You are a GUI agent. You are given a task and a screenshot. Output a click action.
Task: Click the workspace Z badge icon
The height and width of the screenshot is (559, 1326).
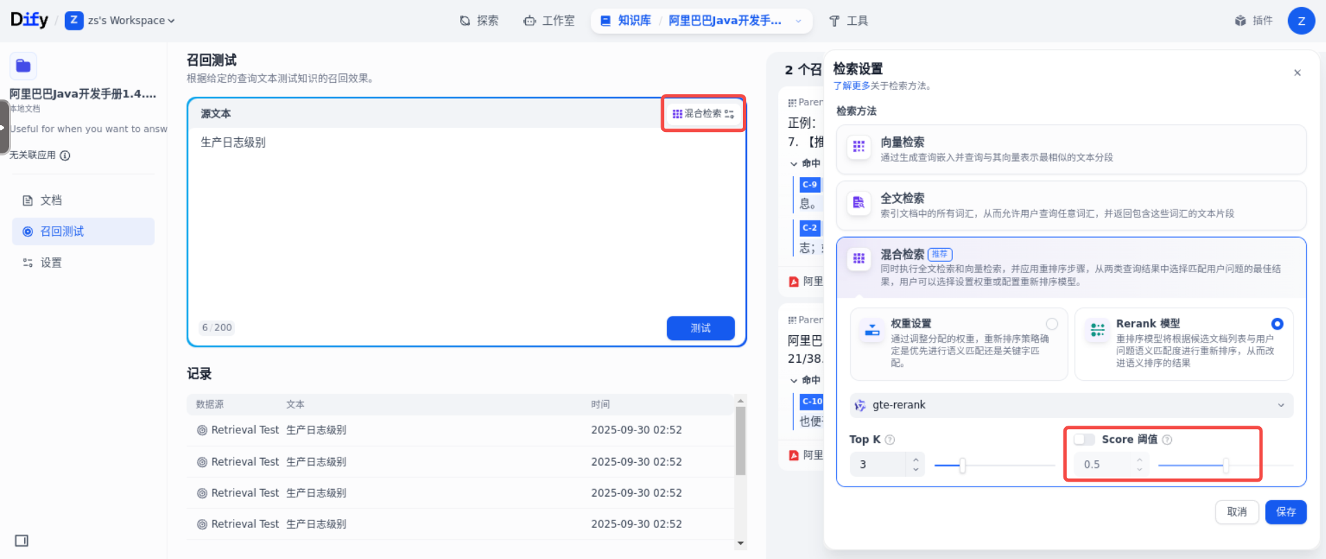[74, 21]
